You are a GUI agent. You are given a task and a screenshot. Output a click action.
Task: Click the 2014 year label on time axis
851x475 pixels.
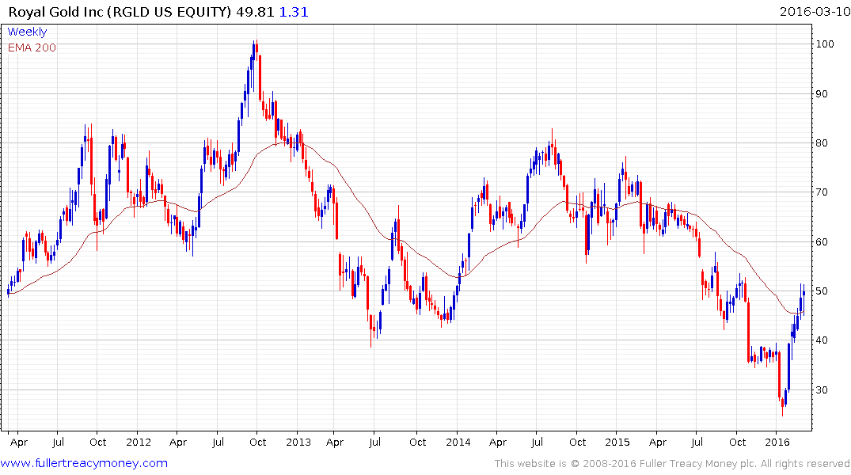pos(458,442)
